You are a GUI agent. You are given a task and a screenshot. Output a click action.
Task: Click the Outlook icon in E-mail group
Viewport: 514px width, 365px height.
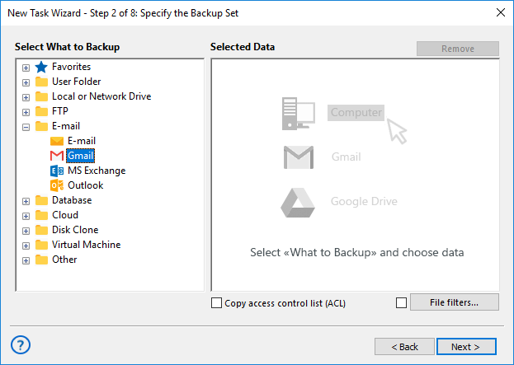coord(57,185)
